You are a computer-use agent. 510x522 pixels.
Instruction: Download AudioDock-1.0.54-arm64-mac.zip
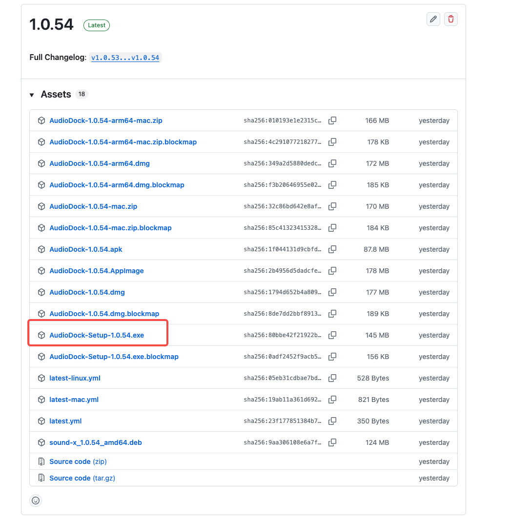click(106, 120)
